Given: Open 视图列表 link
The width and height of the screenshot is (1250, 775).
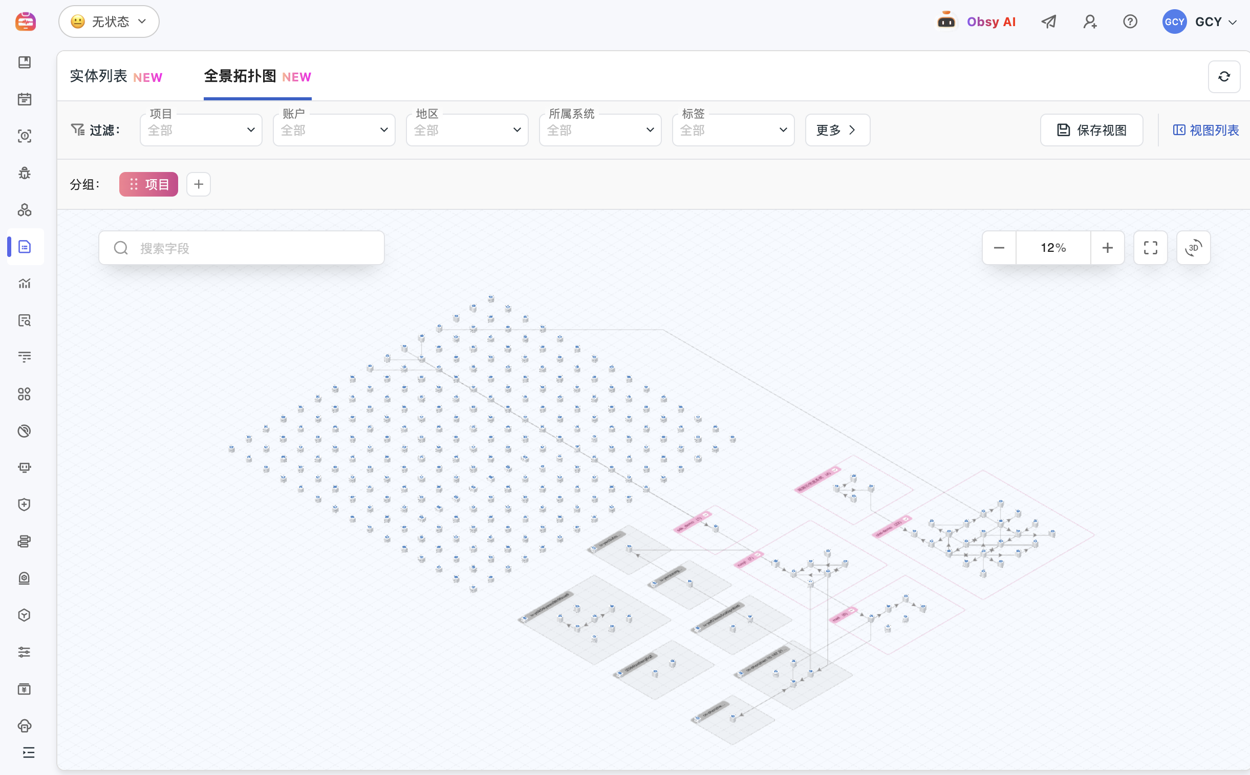Looking at the screenshot, I should click(1206, 130).
